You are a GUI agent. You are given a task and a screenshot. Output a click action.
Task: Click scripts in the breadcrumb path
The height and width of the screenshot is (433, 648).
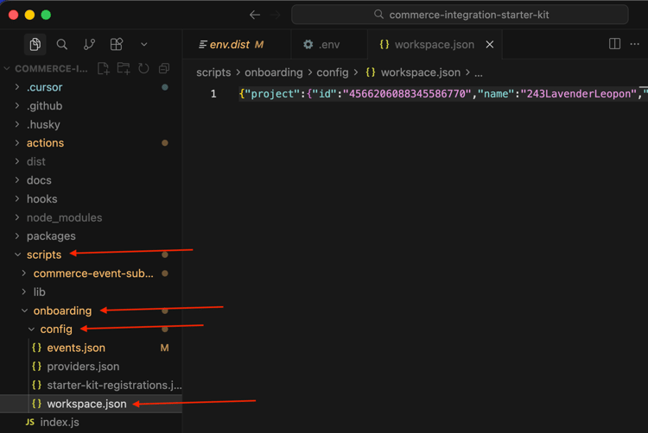click(213, 72)
